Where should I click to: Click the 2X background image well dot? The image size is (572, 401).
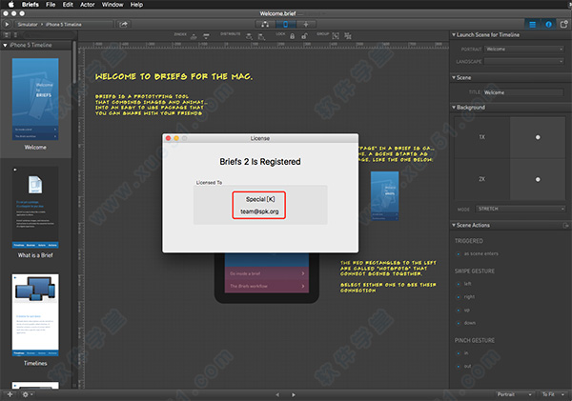(538, 179)
